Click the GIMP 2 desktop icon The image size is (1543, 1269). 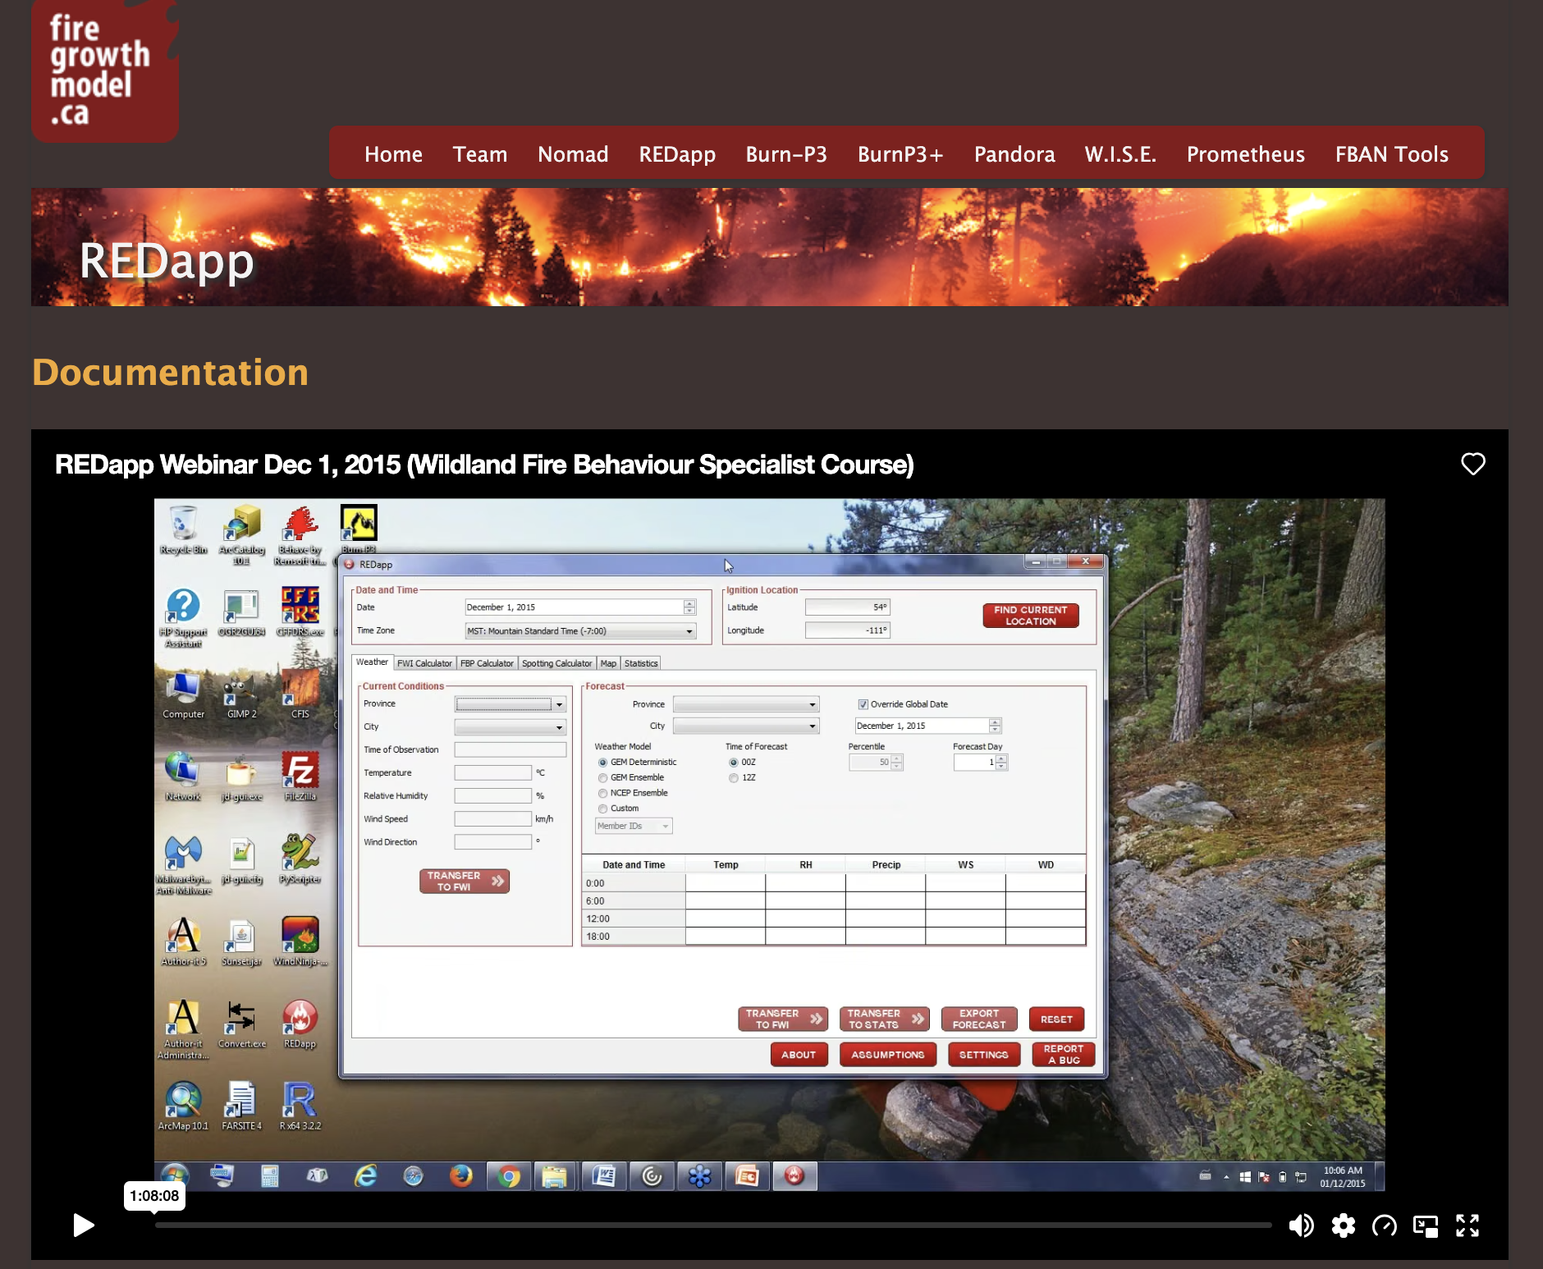pyautogui.click(x=241, y=694)
